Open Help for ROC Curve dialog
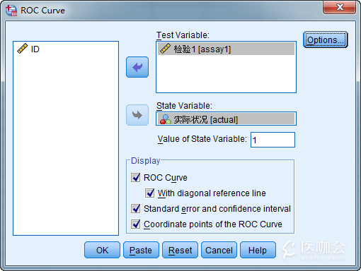Viewport: 361px width, 271px height. click(x=258, y=250)
